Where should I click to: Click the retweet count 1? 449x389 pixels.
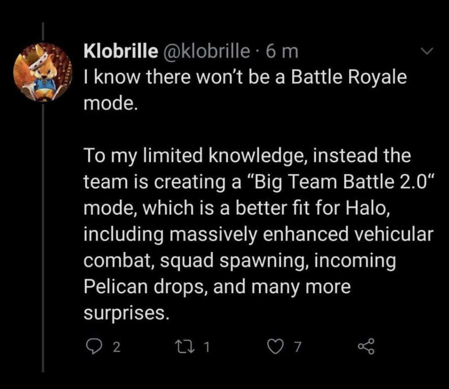click(207, 347)
